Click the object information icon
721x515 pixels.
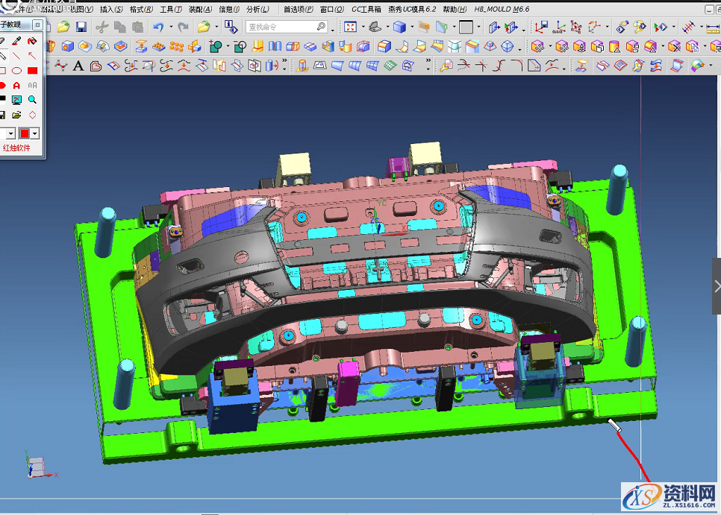(231, 27)
